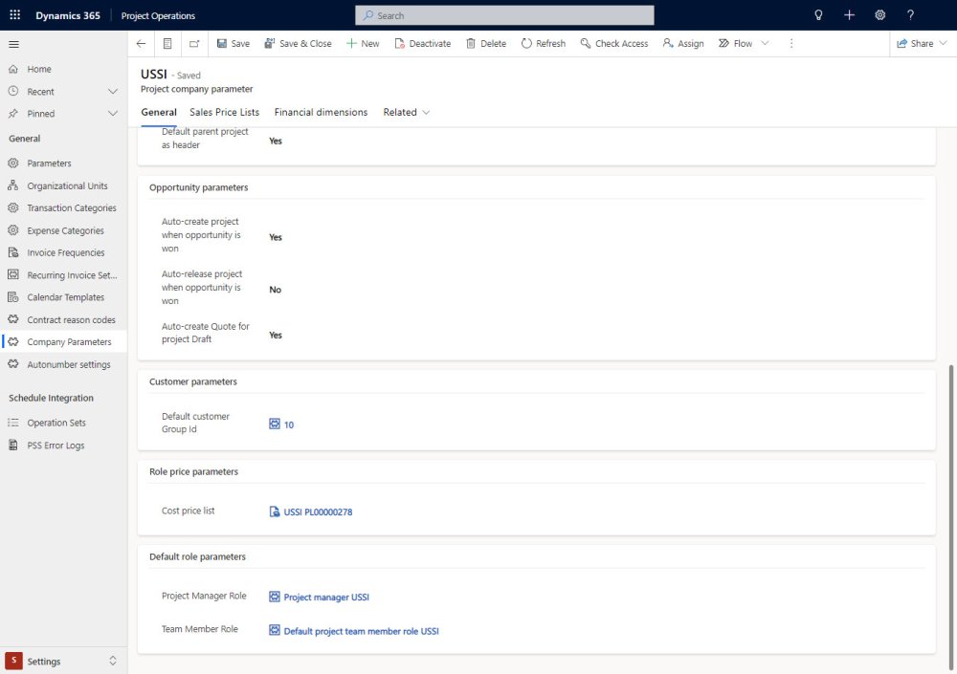Open more commands ellipsis menu
This screenshot has width=957, height=674.
[x=791, y=43]
